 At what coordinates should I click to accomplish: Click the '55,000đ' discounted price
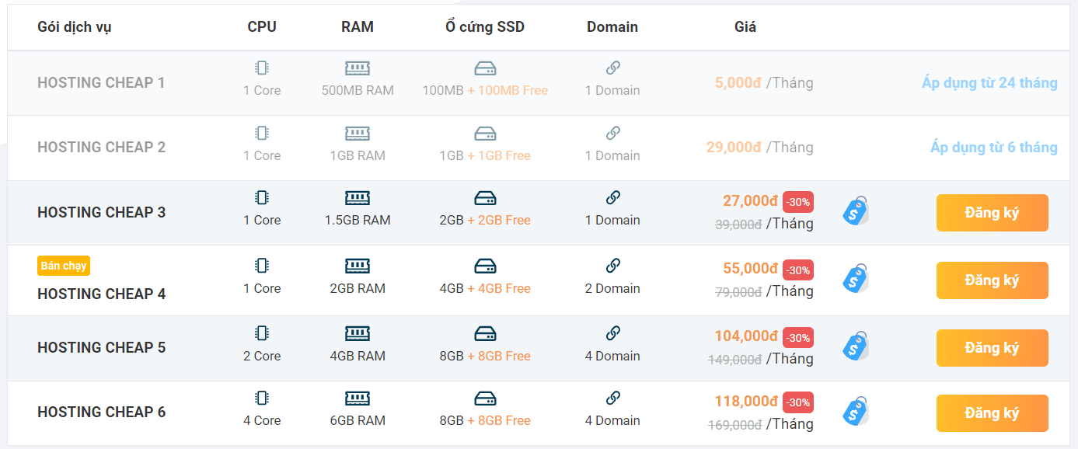click(x=750, y=269)
